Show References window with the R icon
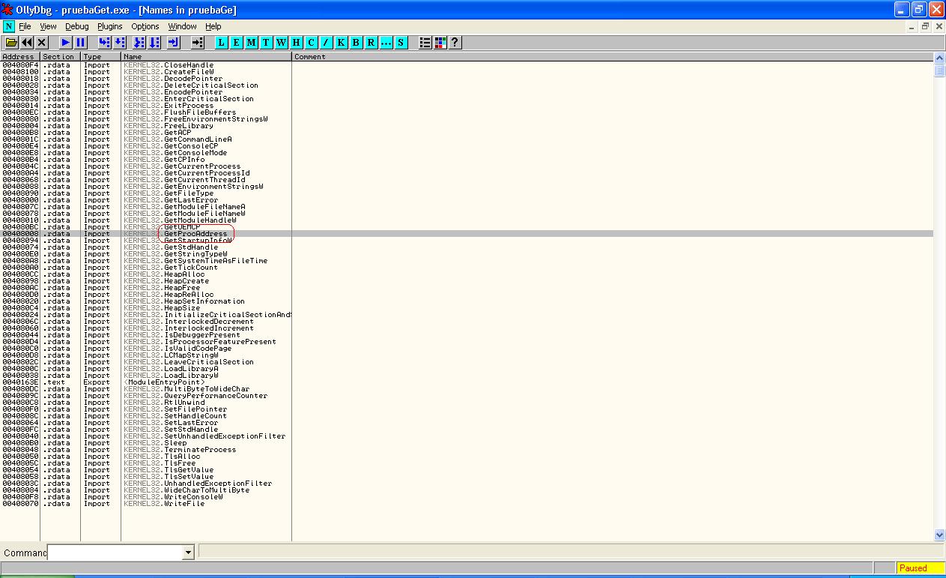The height and width of the screenshot is (578, 946). coord(371,43)
